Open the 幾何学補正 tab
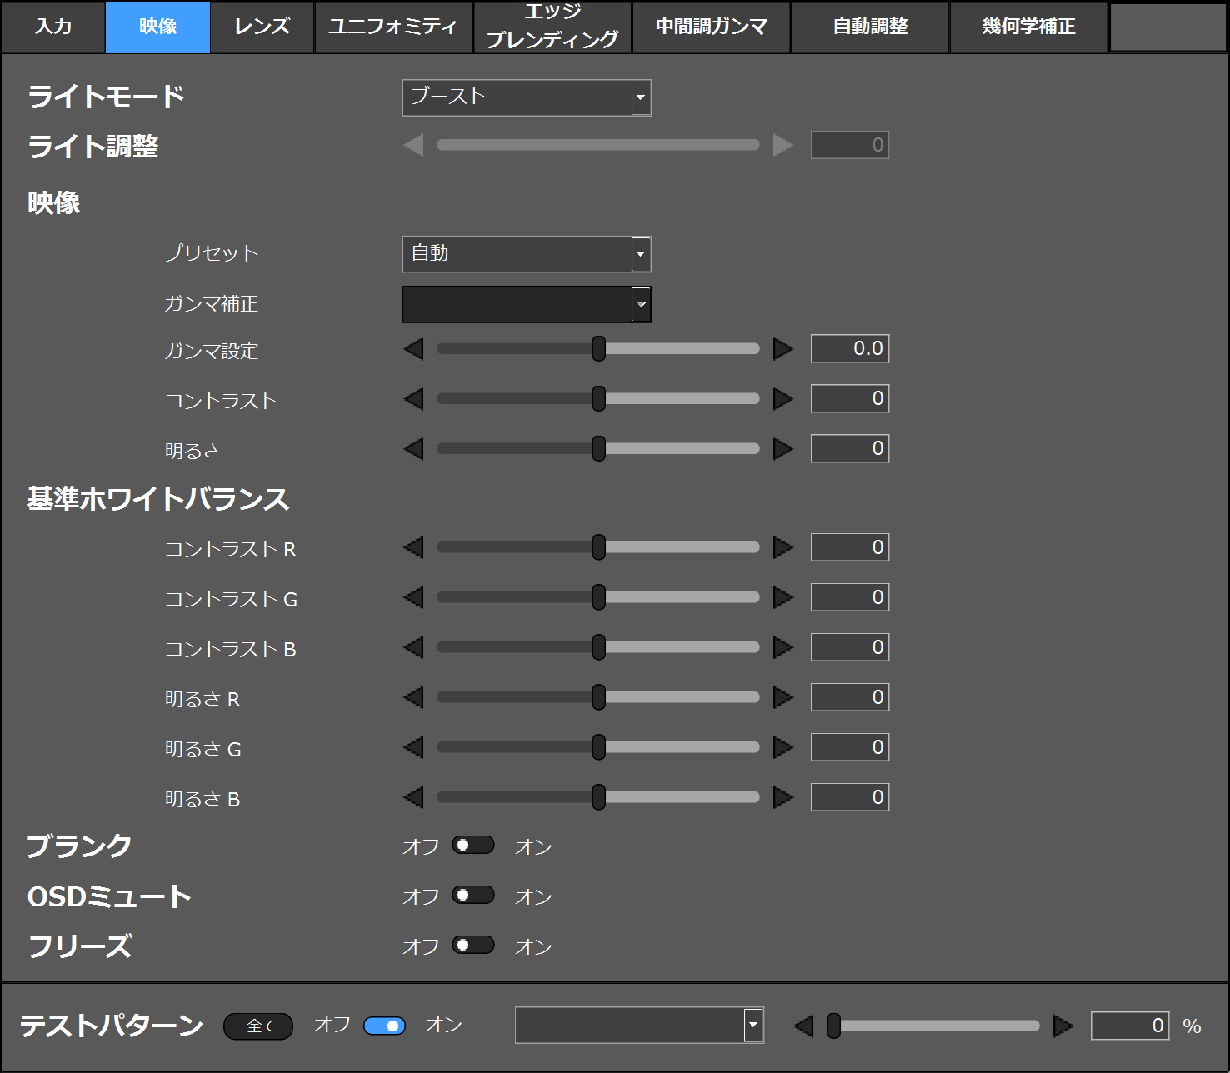Screen dimensions: 1230x1073 pos(1028,27)
